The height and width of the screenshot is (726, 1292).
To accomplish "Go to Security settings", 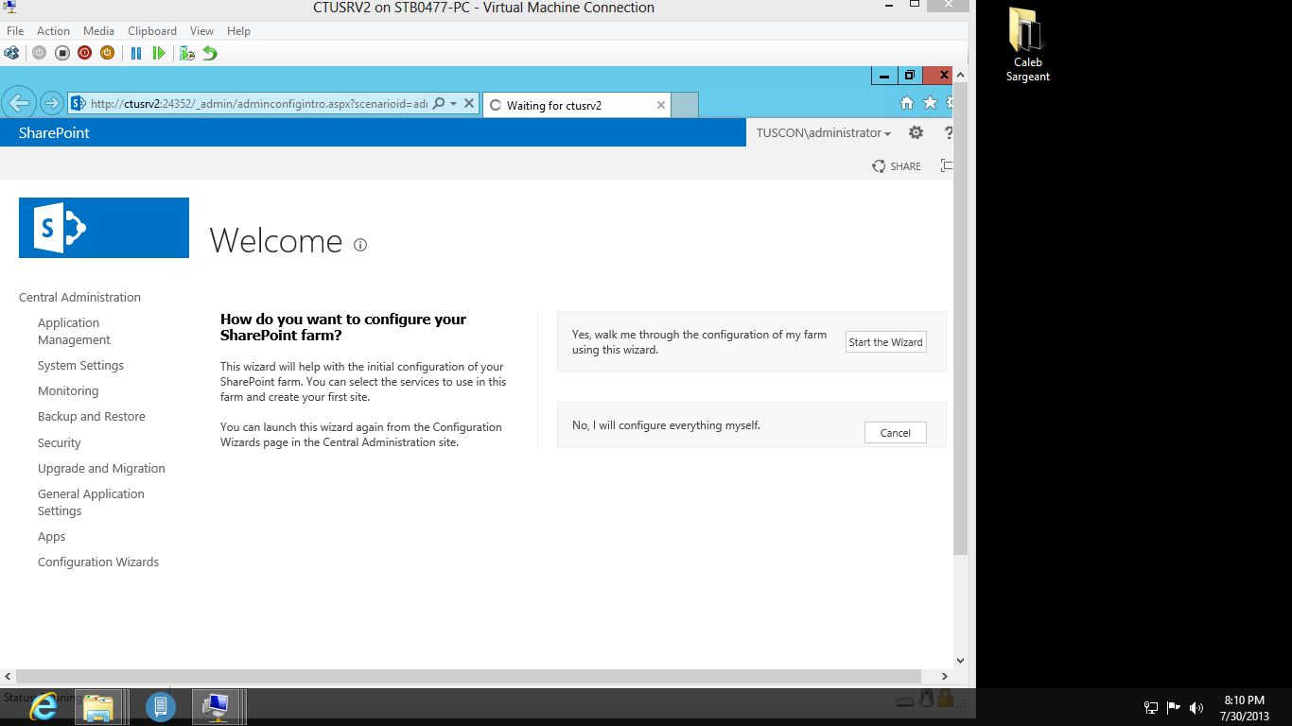I will (60, 442).
